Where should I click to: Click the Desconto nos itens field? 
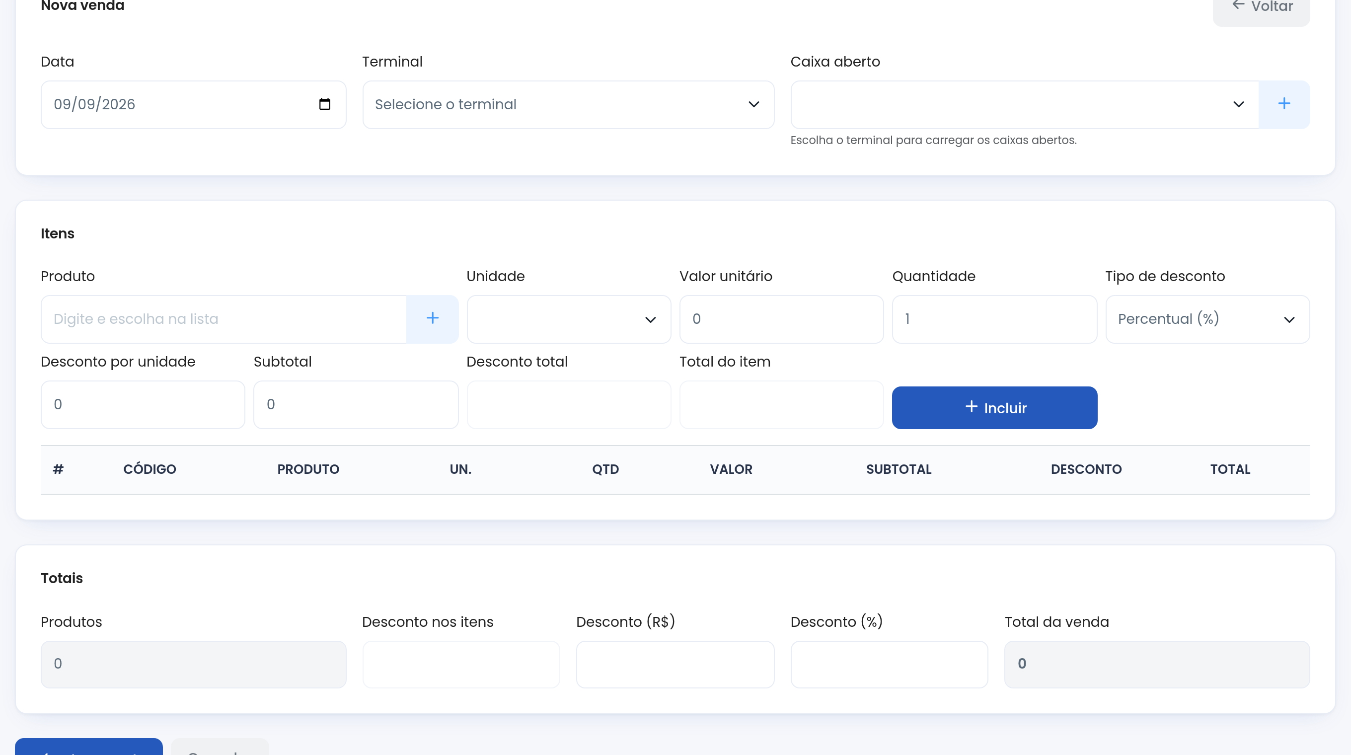tap(461, 664)
